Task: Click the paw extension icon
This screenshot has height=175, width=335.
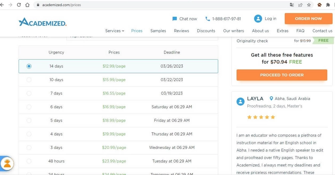Action: pos(319,5)
